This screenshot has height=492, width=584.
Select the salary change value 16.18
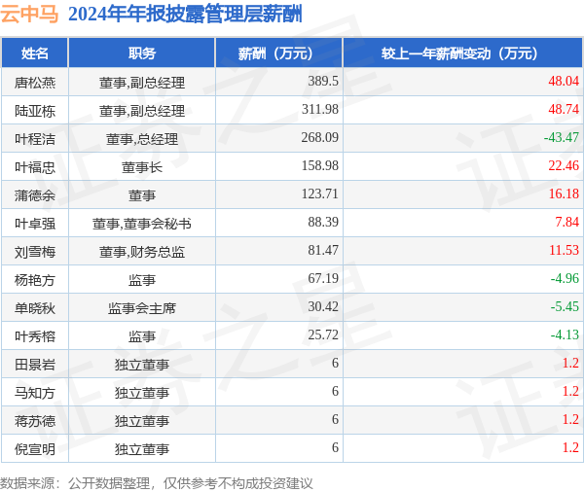564,193
